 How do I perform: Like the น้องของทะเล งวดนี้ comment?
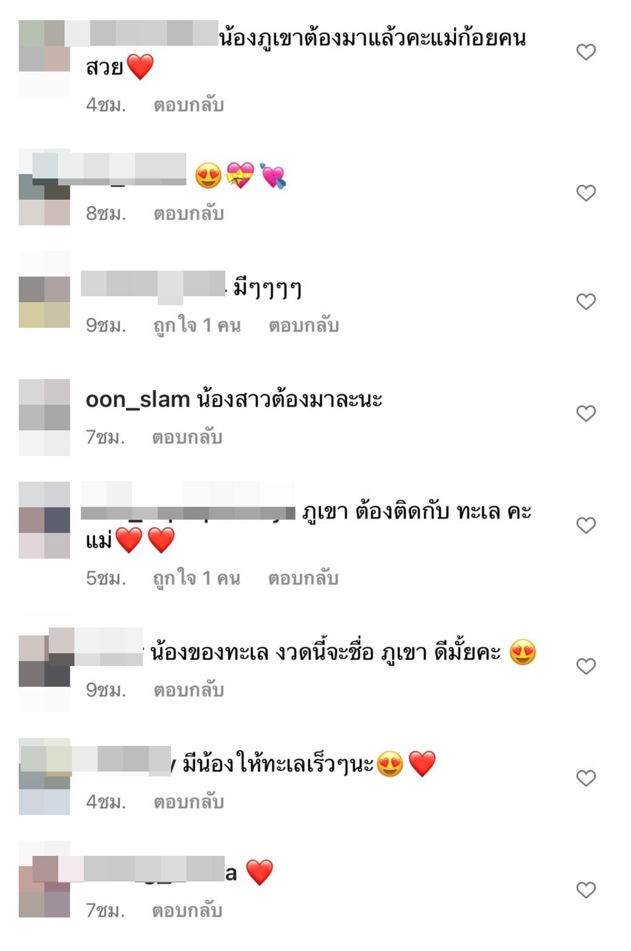pos(586,666)
